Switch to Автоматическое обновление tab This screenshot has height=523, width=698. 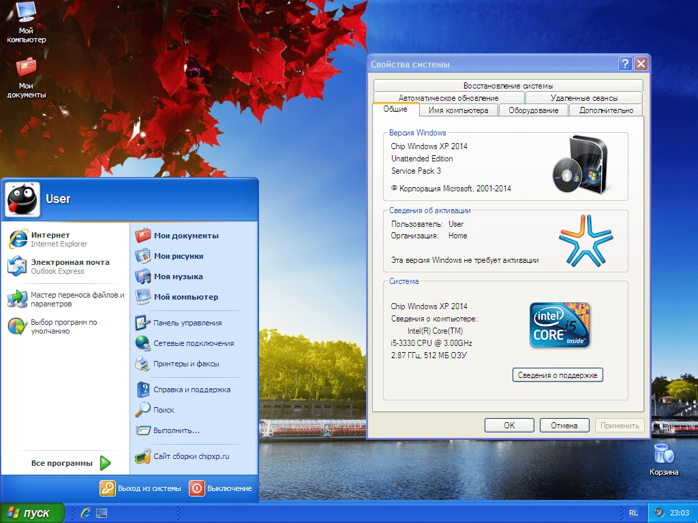tap(449, 98)
